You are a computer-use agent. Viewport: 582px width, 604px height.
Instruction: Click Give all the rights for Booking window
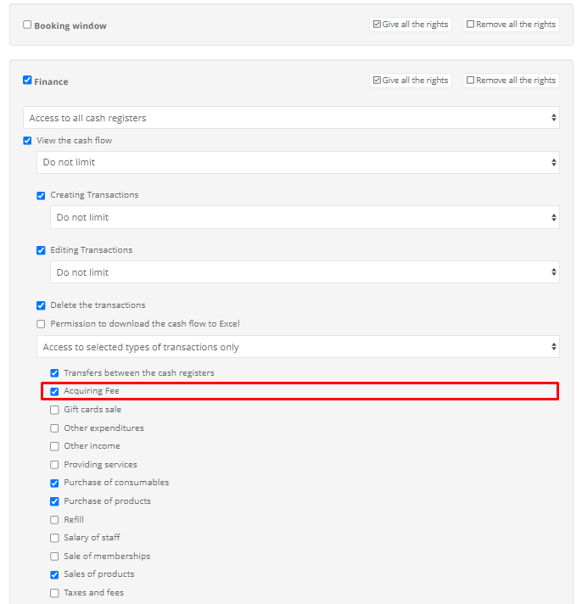pos(411,25)
